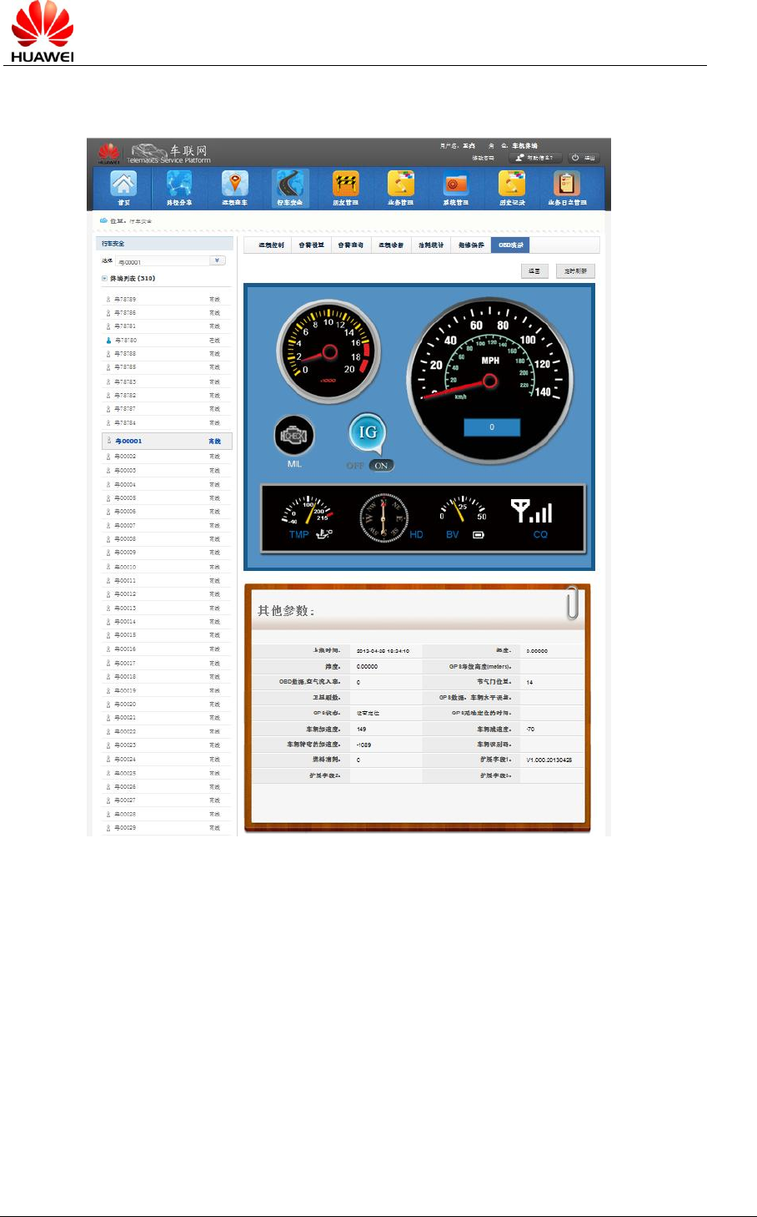Select the fourth tab in content tab bar
The image size is (757, 1217).
tap(391, 245)
